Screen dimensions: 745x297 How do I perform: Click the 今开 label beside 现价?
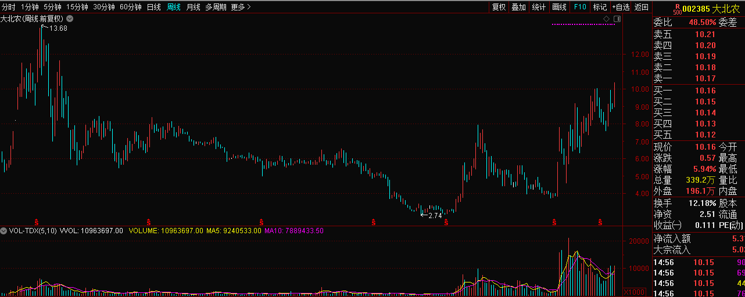pyautogui.click(x=728, y=147)
